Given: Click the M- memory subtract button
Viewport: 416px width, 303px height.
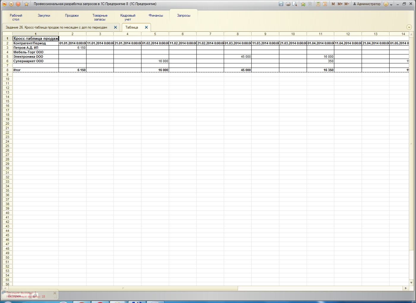Looking at the screenshot, I should coord(347,4).
